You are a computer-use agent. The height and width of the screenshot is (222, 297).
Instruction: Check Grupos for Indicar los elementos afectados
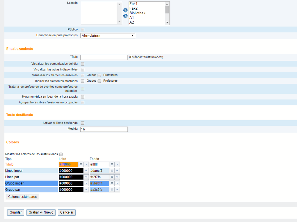(83, 81)
